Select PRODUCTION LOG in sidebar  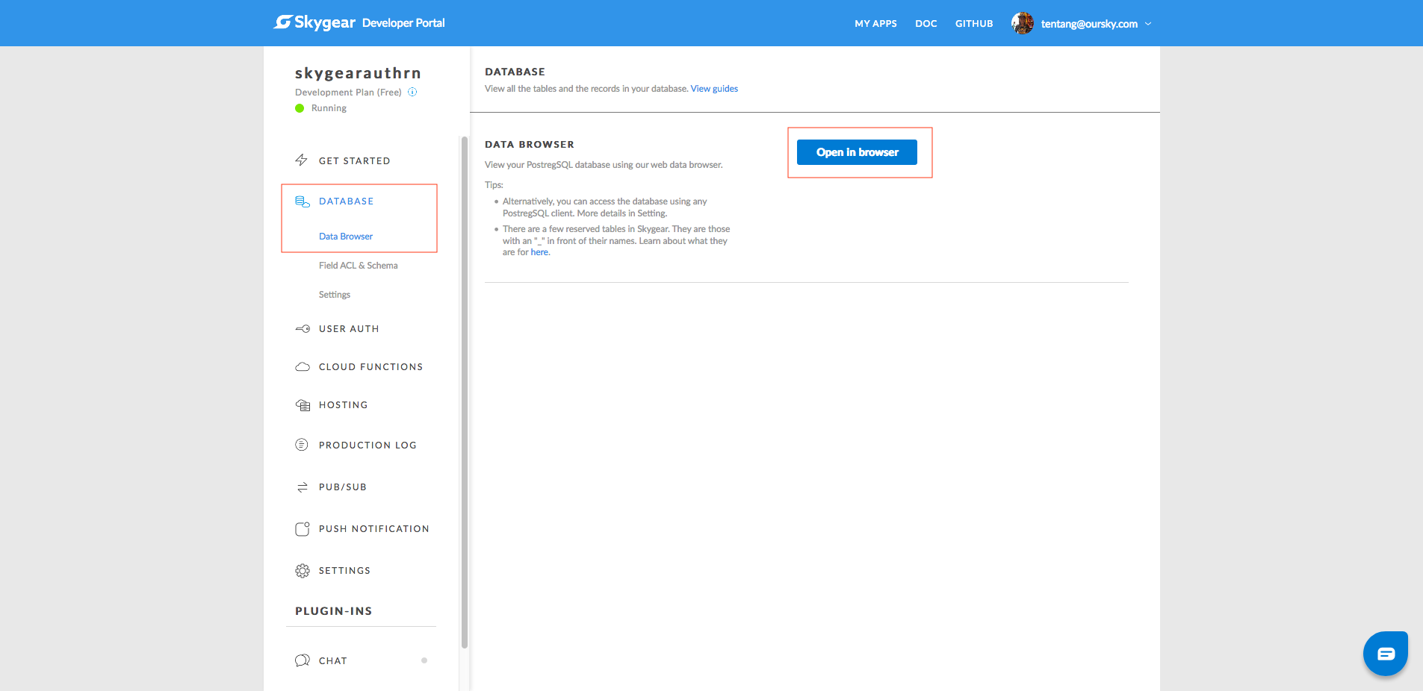click(368, 445)
